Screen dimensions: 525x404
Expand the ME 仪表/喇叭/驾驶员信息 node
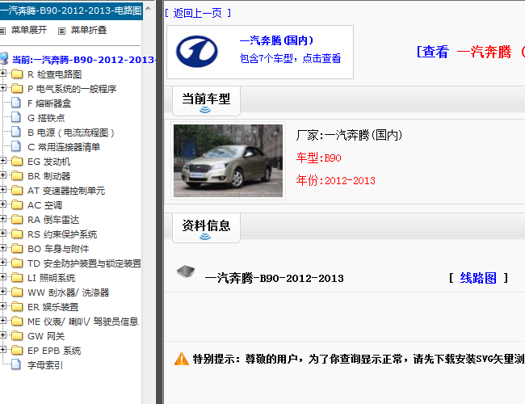[2, 321]
